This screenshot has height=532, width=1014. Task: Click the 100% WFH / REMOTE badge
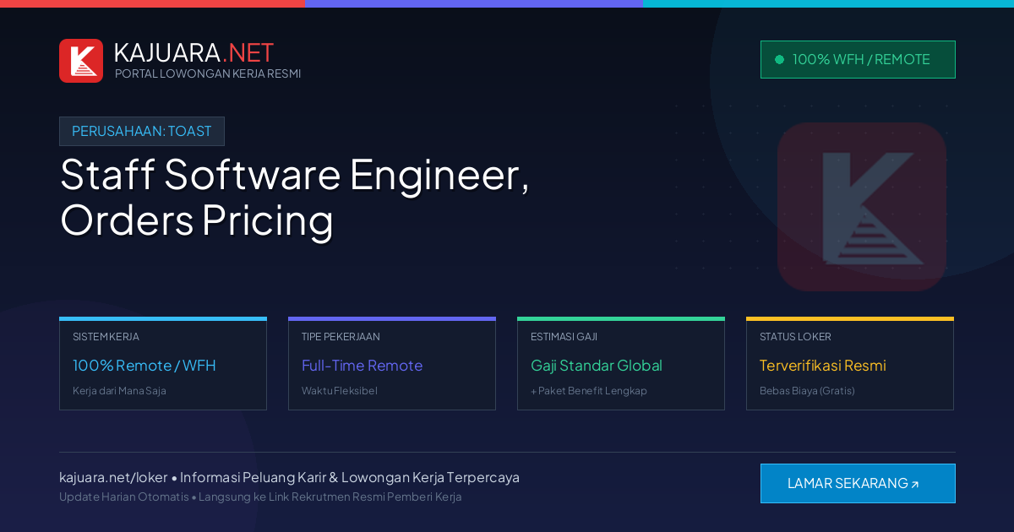858,59
